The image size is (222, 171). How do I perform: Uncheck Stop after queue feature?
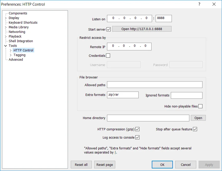pyautogui.click(x=195, y=129)
